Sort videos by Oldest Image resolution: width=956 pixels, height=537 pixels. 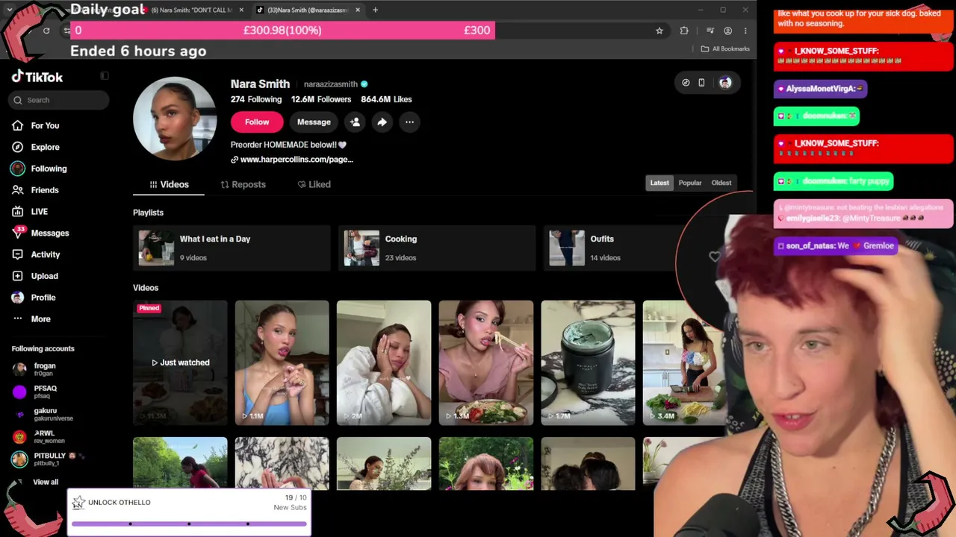click(x=721, y=183)
